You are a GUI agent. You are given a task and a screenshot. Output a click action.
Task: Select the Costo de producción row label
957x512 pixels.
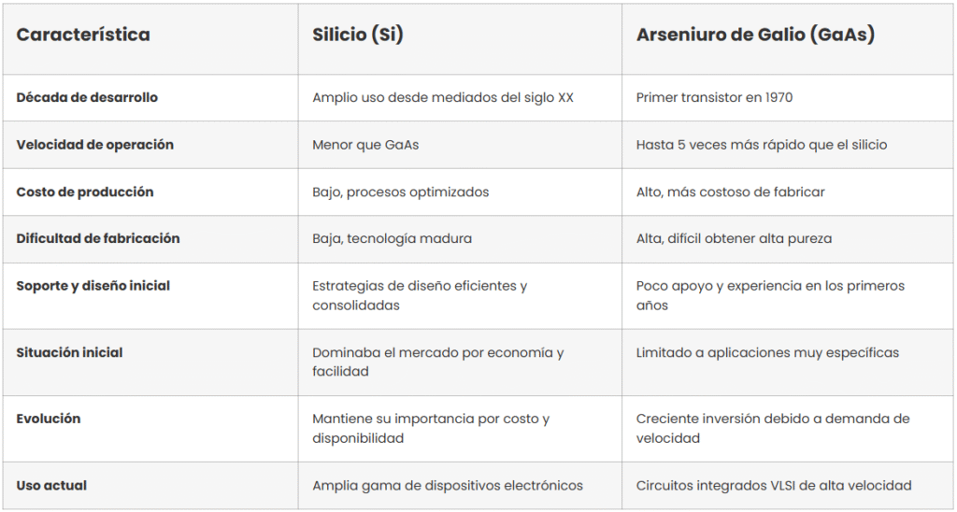[85, 192]
